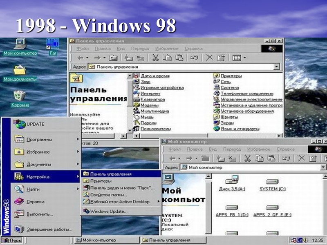This screenshot has height=245, width=327.
Task: Open Избранное menu in Мой компьютер window
Action: click(259, 149)
